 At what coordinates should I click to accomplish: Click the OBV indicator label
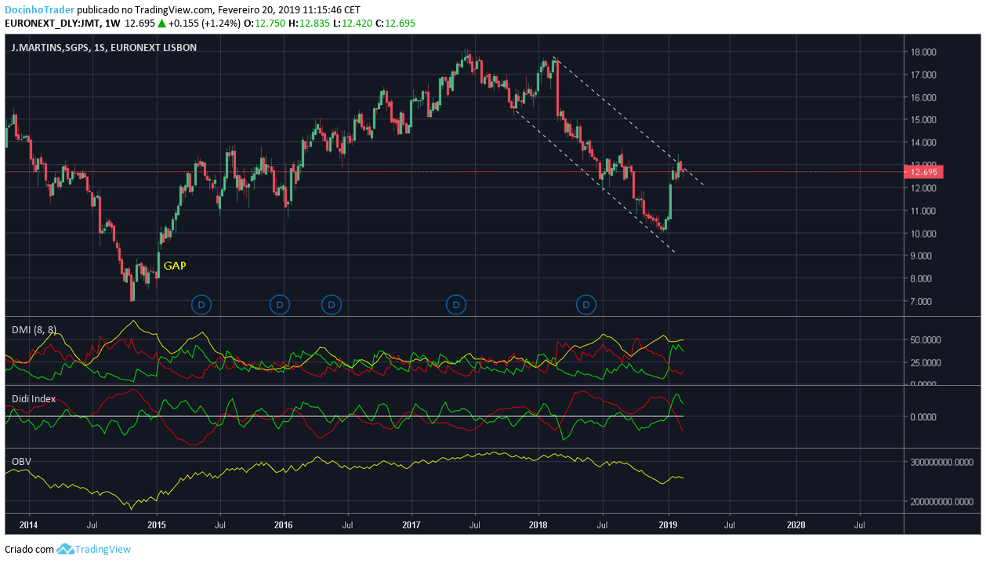tap(21, 462)
